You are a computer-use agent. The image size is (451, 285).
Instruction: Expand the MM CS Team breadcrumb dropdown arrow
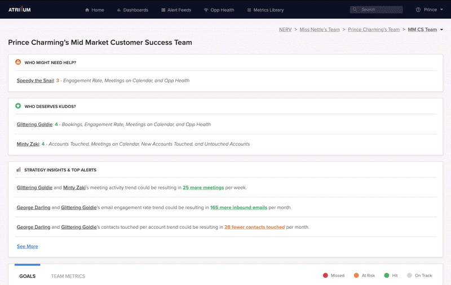coord(441,30)
